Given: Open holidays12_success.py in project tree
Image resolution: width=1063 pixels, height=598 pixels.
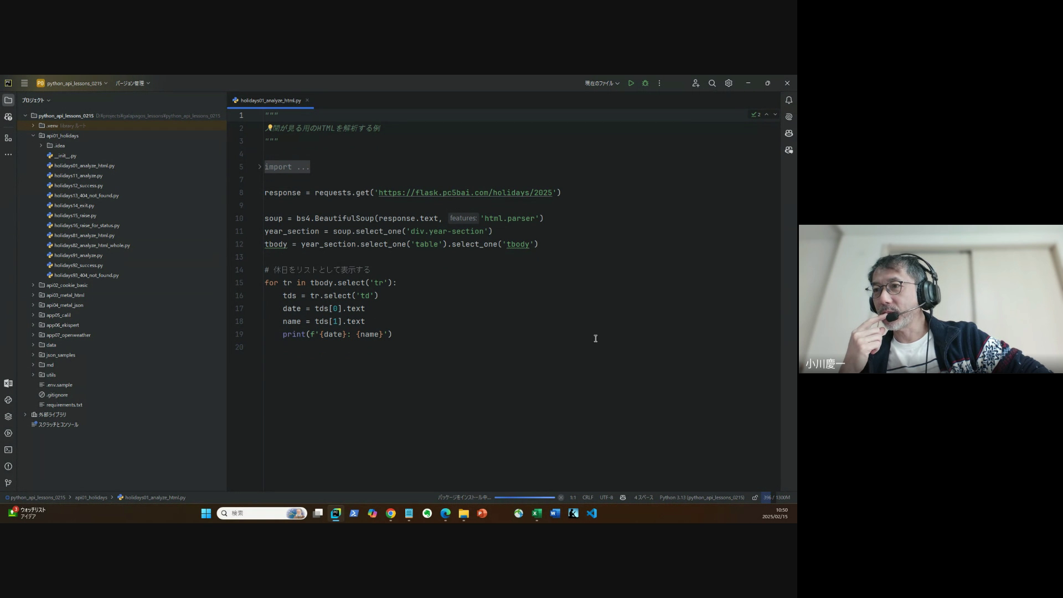Looking at the screenshot, I should (x=78, y=185).
